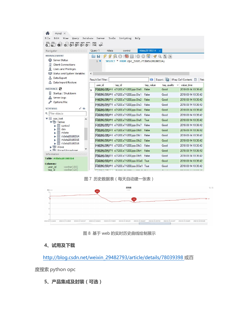
Task: Toggle stop-on-error icon in editor toolbar
Action: (127, 57)
